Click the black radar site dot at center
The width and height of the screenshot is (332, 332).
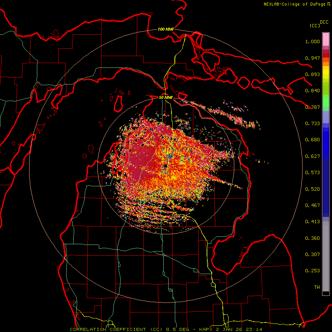pos(166,166)
